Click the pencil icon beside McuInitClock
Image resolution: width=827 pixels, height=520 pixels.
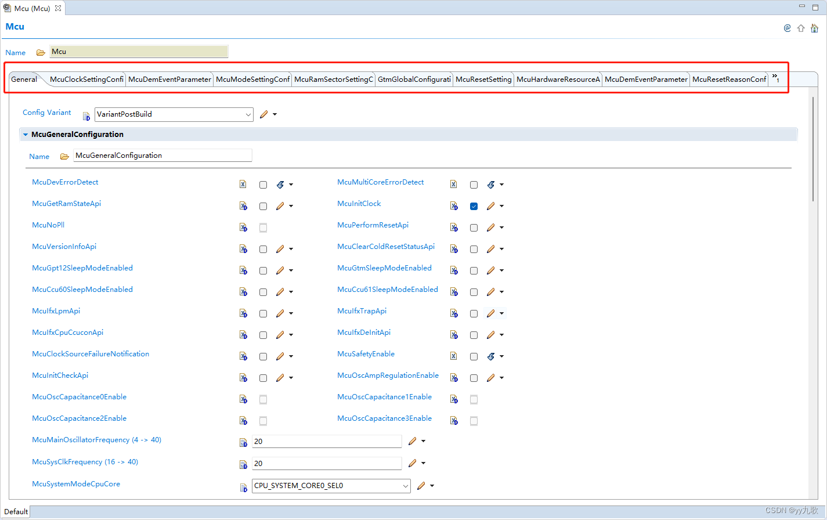pyautogui.click(x=490, y=206)
